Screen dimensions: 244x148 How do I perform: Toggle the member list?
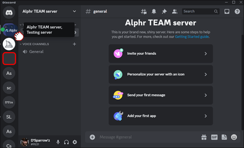click(x=175, y=12)
